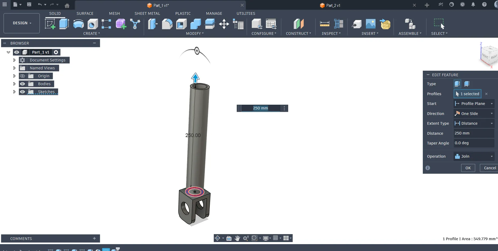Open the notifications bell
This screenshot has width=498, height=251.
point(473,4)
